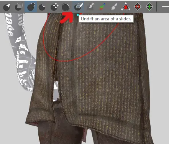Click the brush settings slider bar
This screenshot has width=169, height=144.
[x=166, y=7]
